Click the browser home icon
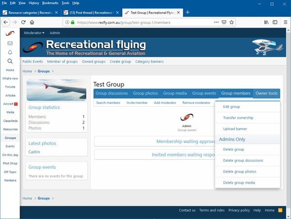Viewport: 291px width, 219px height. (x=32, y=22)
